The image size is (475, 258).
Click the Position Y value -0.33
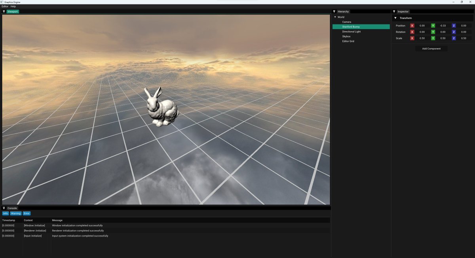(x=443, y=26)
